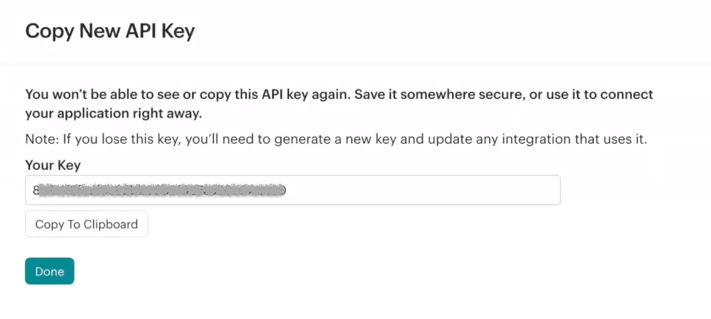This screenshot has width=711, height=319.
Task: Click the Copy To Clipboard button
Action: pos(87,224)
